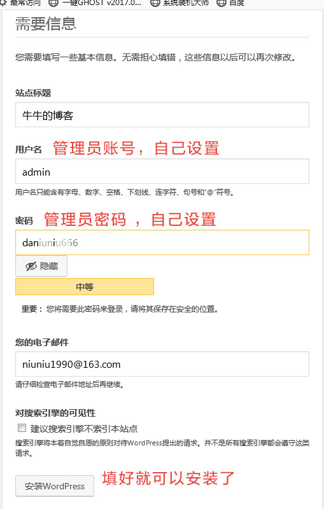Focus the site title field 牛牛的博客

point(162,115)
